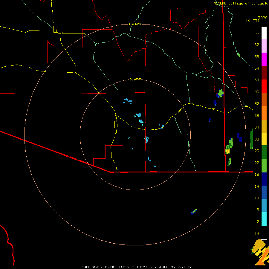Click the legend value 10
The width and height of the screenshot is (269, 269).
pos(257,198)
